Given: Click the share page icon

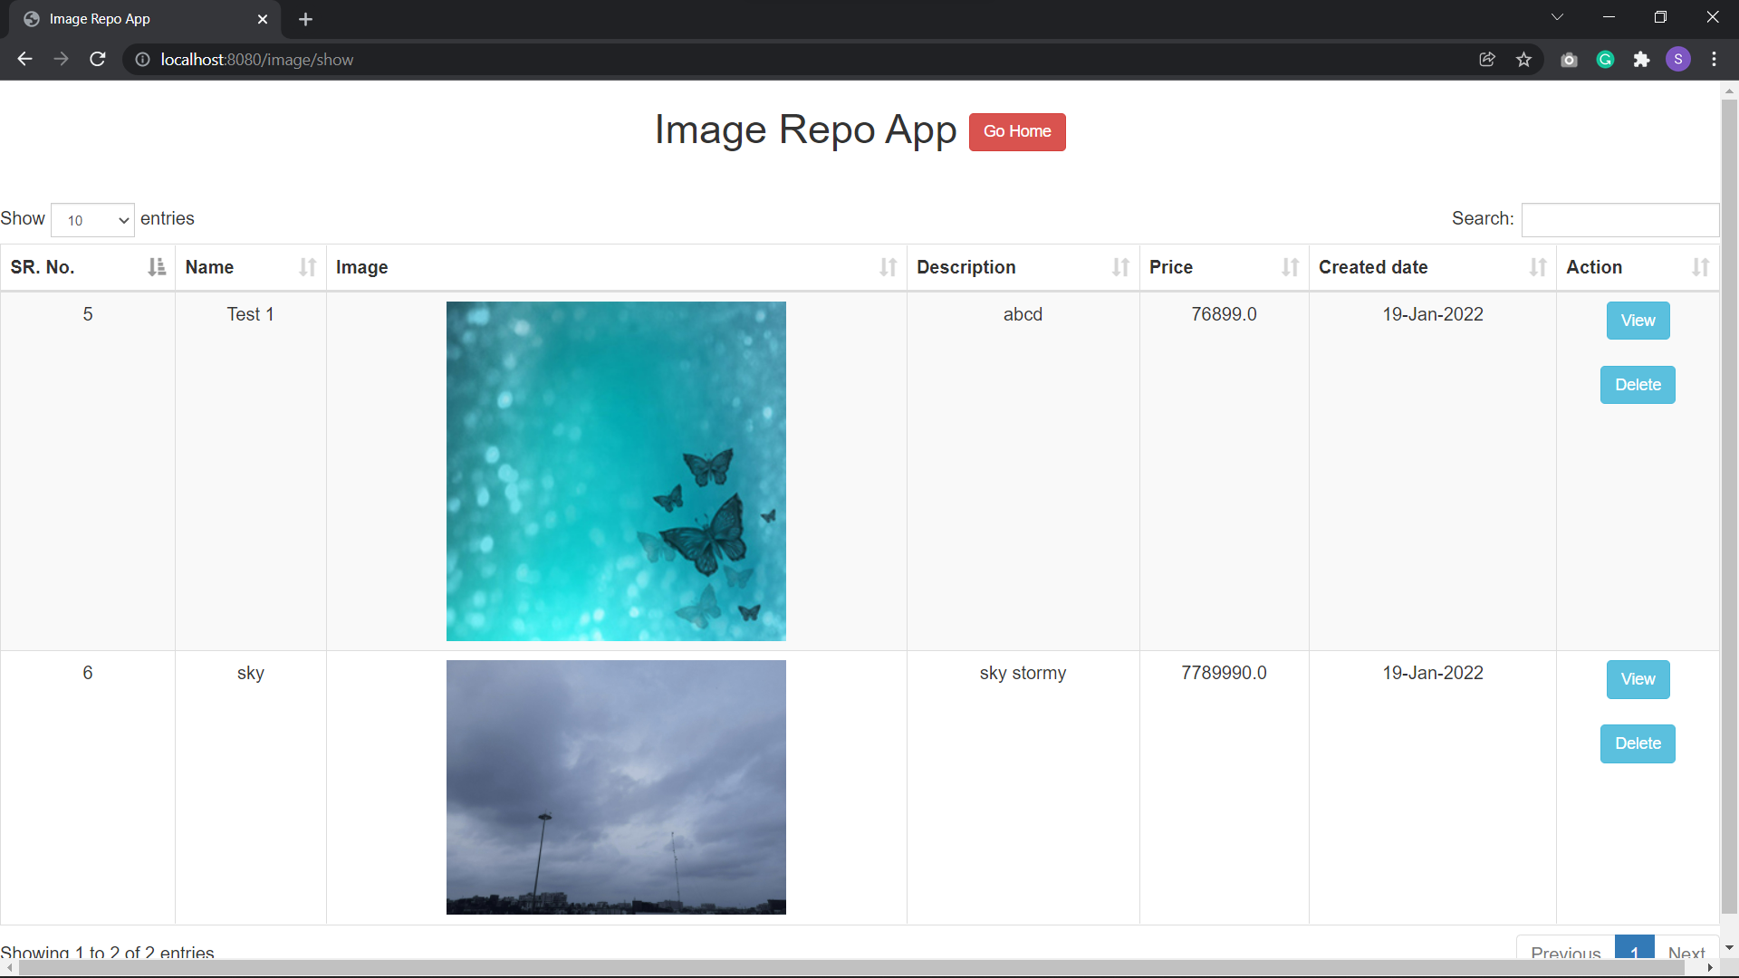Looking at the screenshot, I should coord(1487,60).
